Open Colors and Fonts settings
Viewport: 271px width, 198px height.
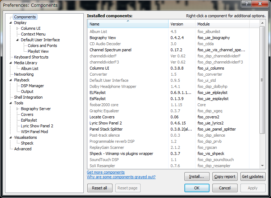42,46
